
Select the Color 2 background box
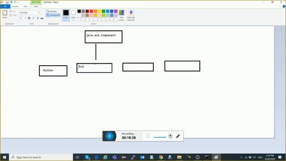(73, 15)
